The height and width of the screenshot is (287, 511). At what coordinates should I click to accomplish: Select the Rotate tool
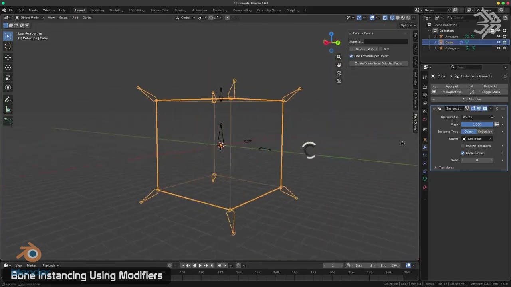[x=8, y=68]
